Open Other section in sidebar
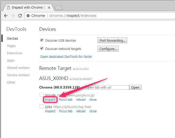This screenshot has width=175, height=138. [11, 82]
